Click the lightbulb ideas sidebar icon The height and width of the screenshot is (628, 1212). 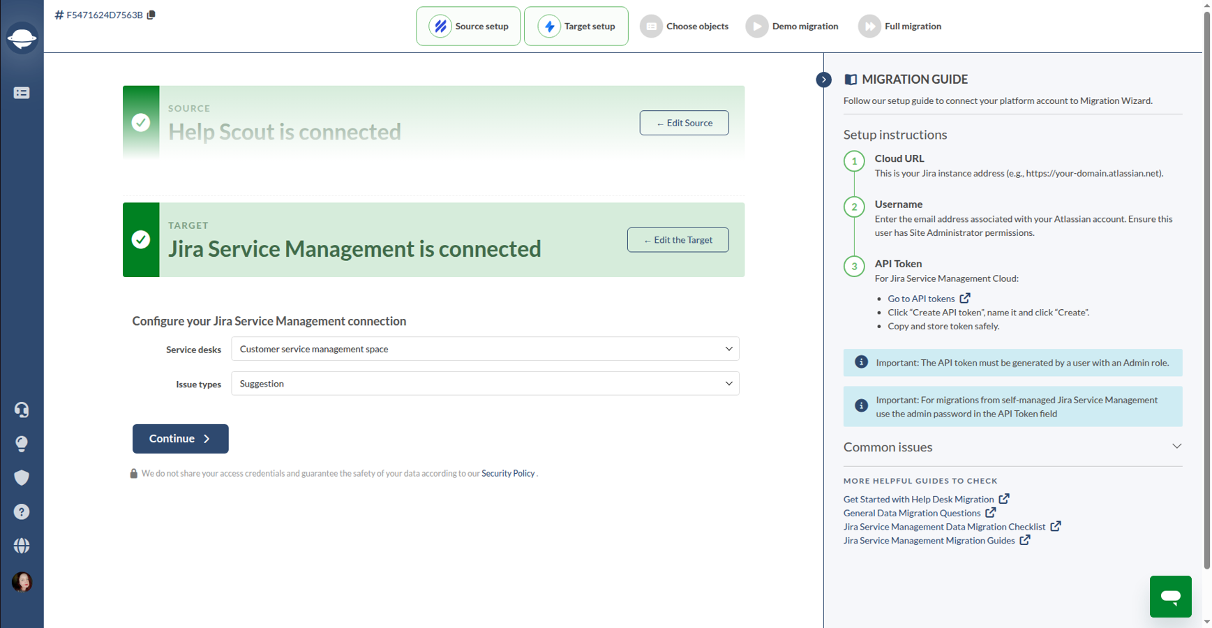(22, 444)
